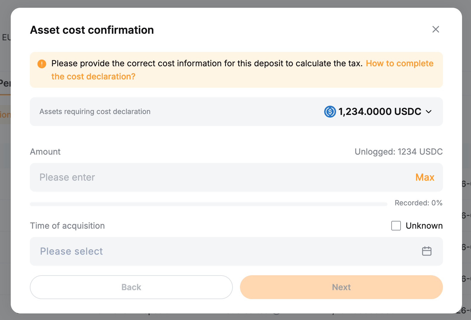Click the Back button
Screen dimensions: 471x320
pos(131,287)
